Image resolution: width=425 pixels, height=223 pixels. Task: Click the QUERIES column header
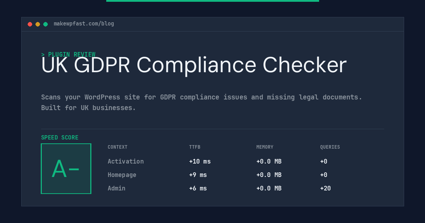point(330,147)
